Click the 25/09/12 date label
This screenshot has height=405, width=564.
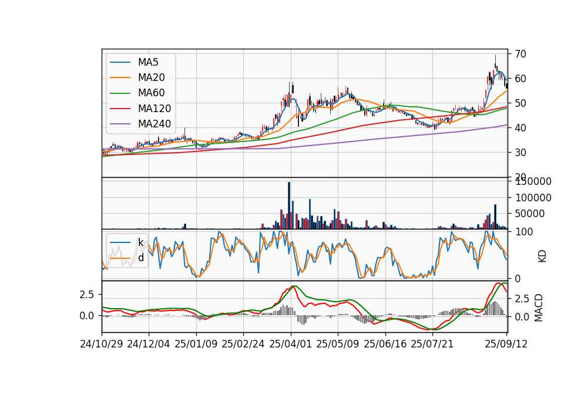coord(506,345)
